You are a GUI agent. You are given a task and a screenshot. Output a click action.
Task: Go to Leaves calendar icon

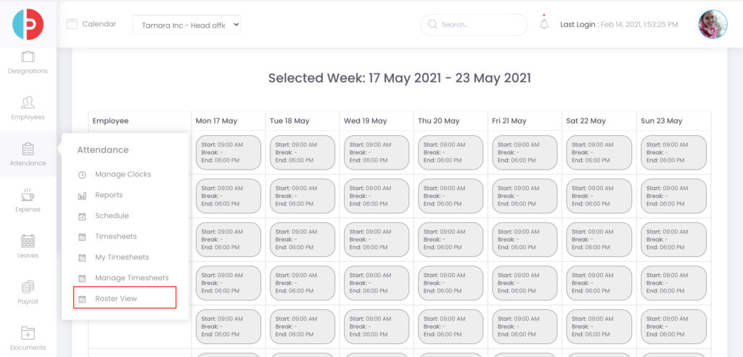[x=28, y=241]
